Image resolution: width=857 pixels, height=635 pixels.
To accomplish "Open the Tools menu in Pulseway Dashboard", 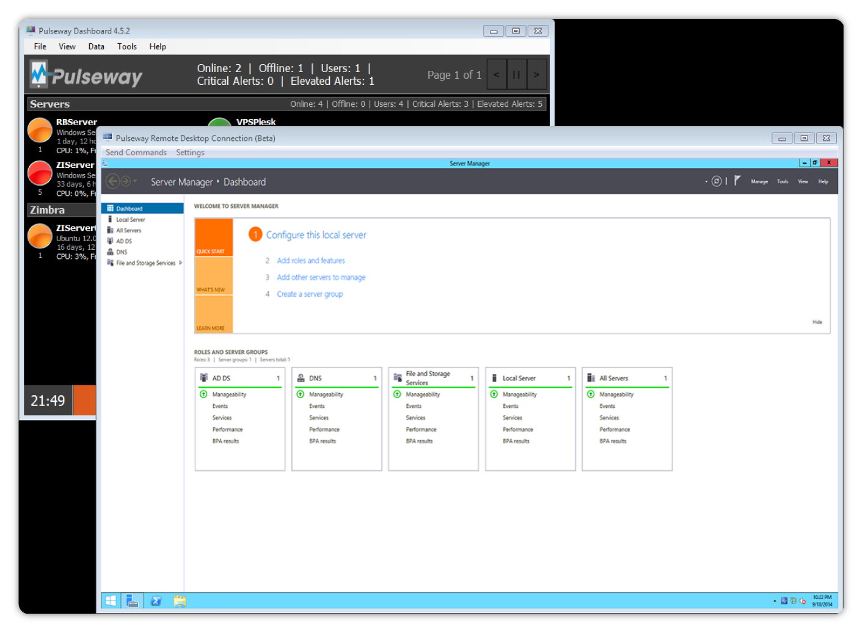I will [x=127, y=46].
